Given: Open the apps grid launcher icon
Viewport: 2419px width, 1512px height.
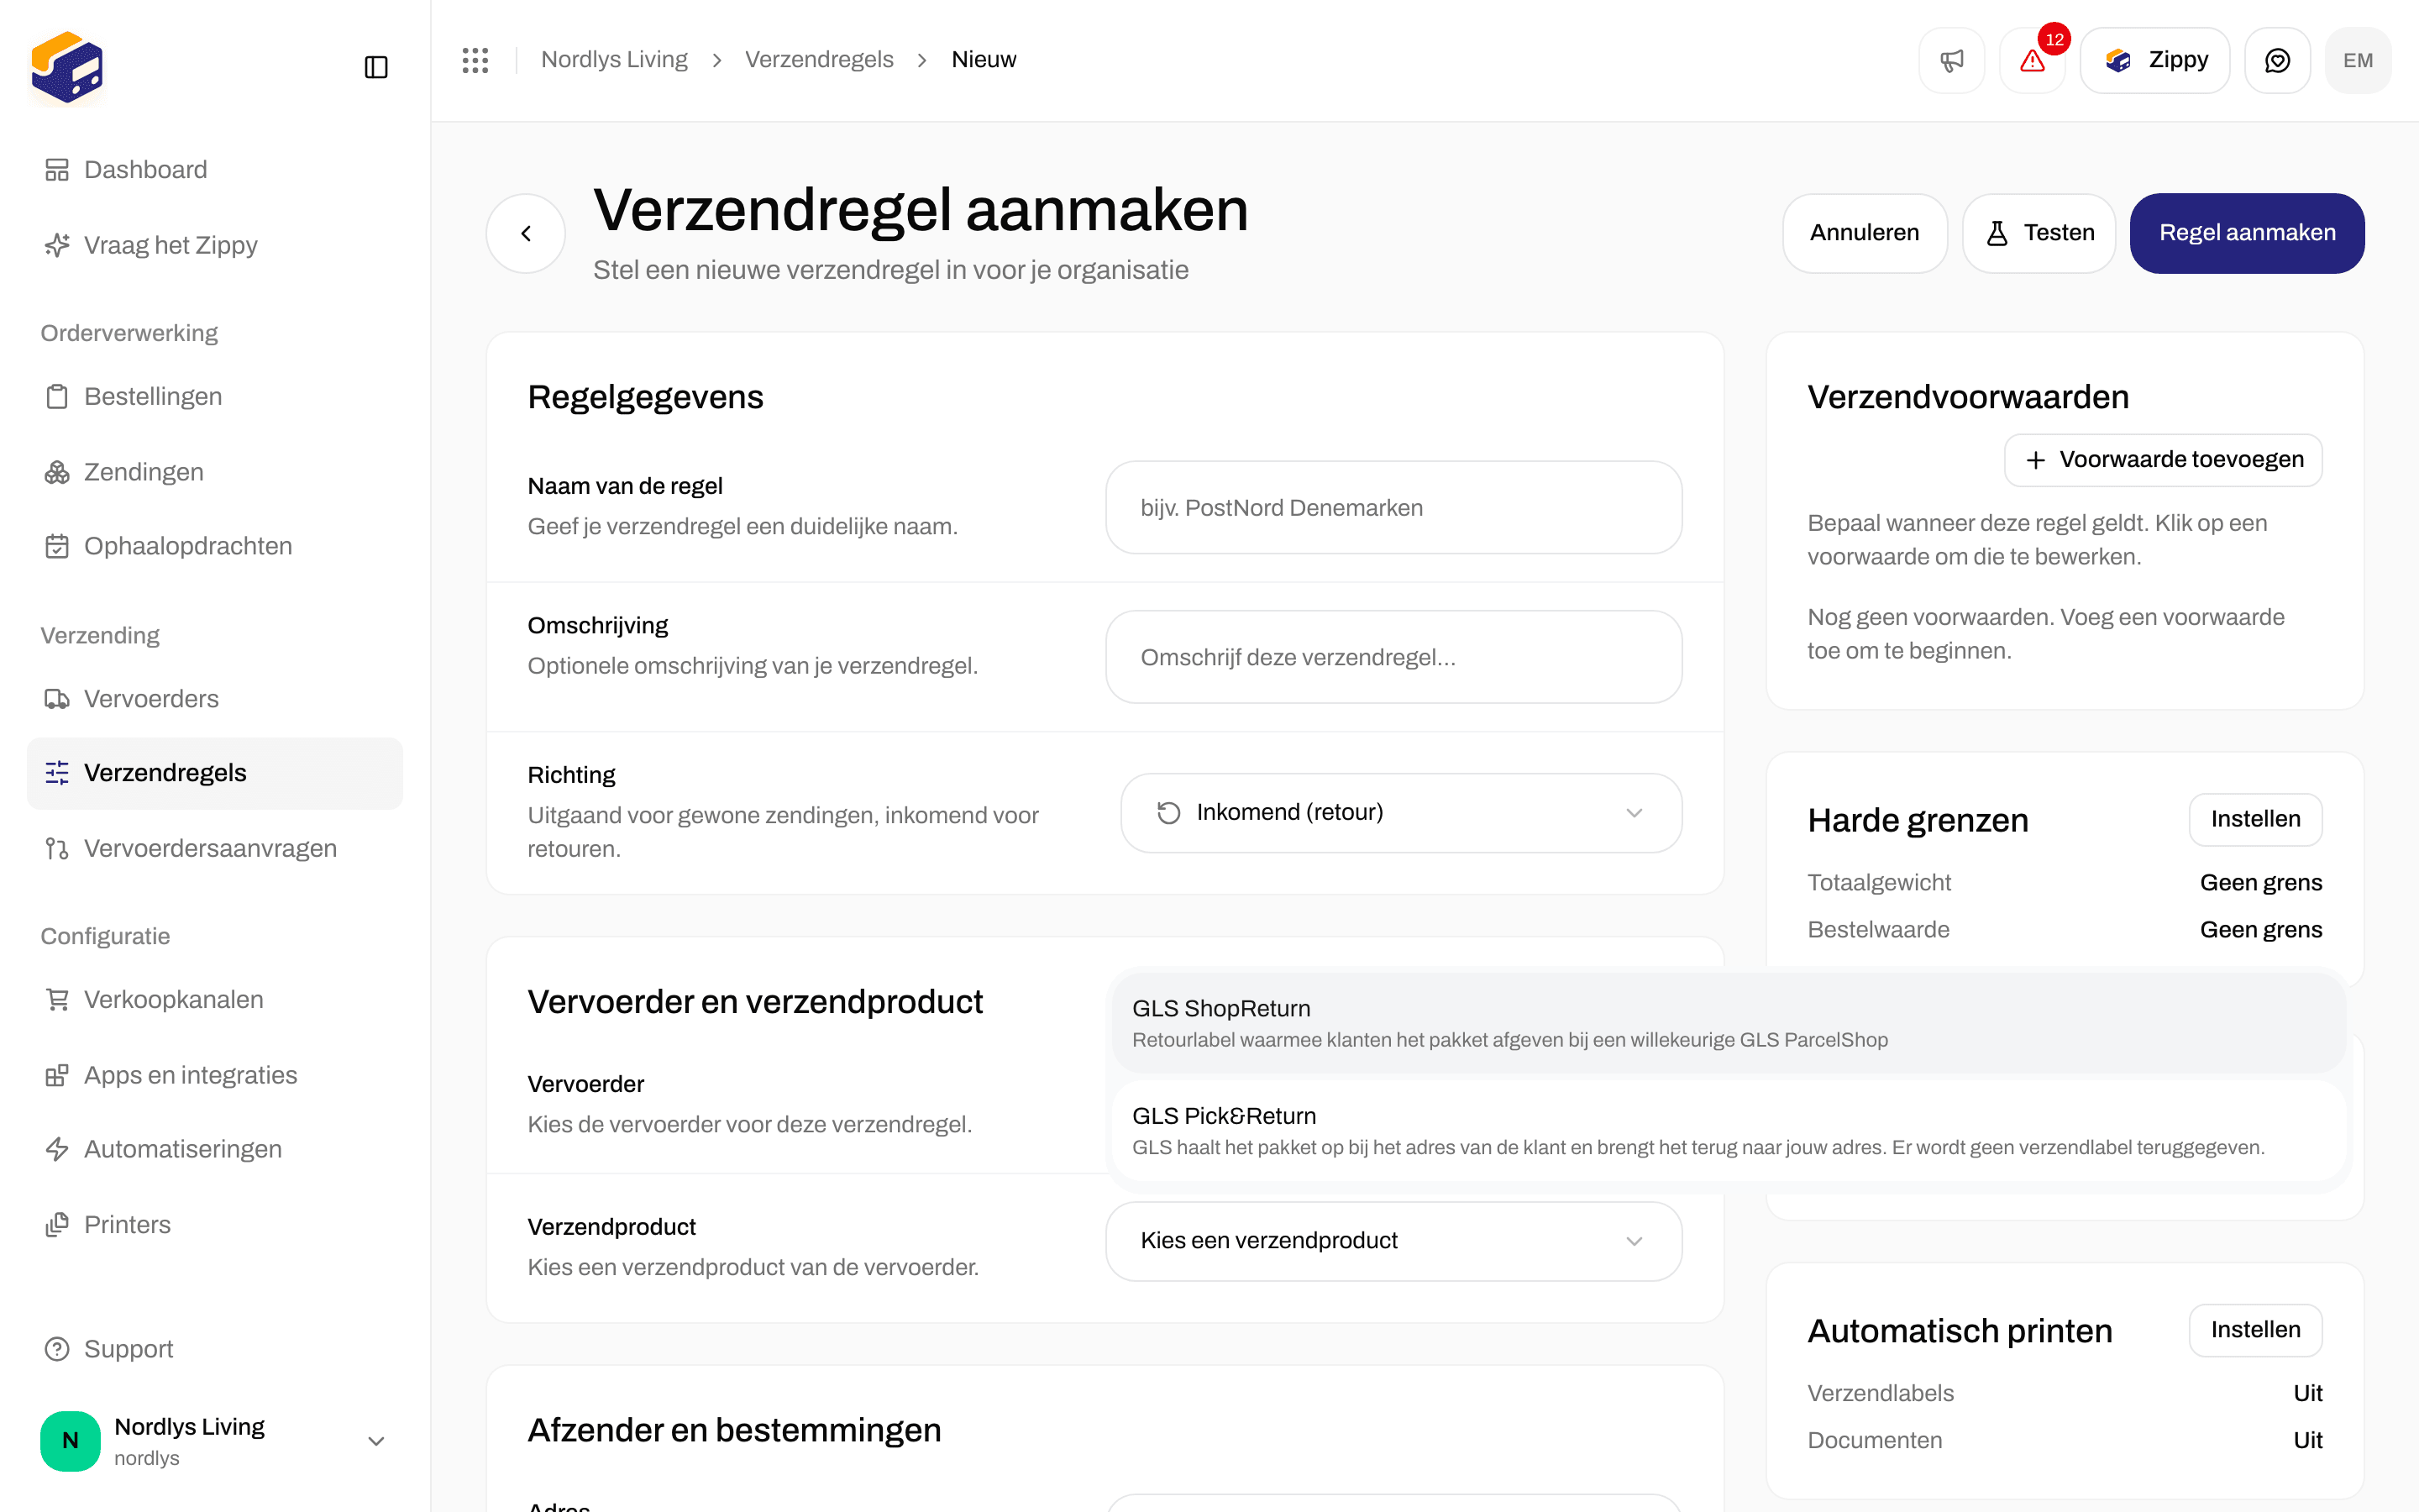Looking at the screenshot, I should tap(475, 60).
